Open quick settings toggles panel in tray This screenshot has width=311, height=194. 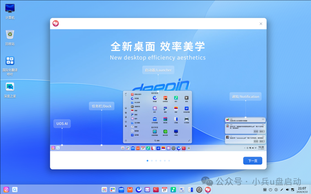[x=293, y=190]
